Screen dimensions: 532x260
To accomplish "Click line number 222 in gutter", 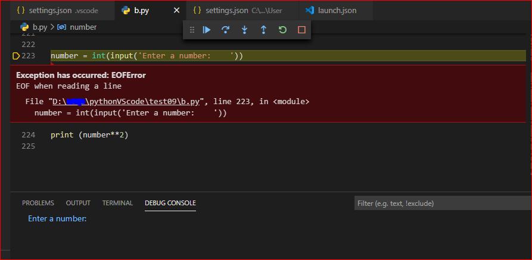I will pos(29,45).
